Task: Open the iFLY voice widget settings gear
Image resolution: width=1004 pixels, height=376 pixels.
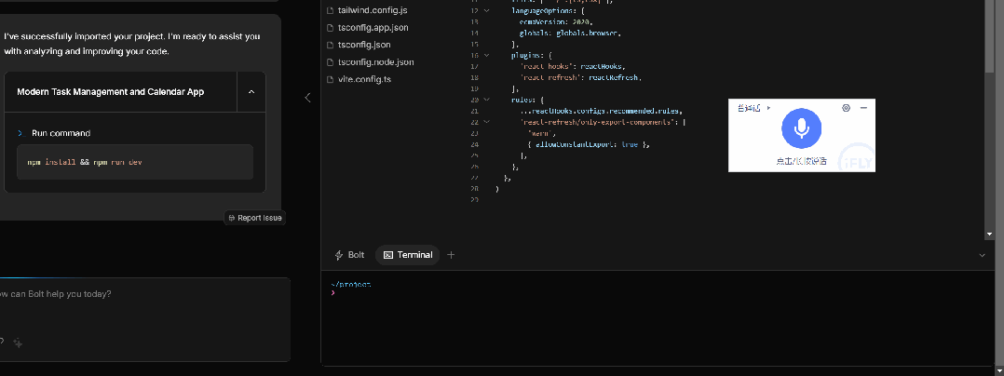Action: (x=846, y=108)
